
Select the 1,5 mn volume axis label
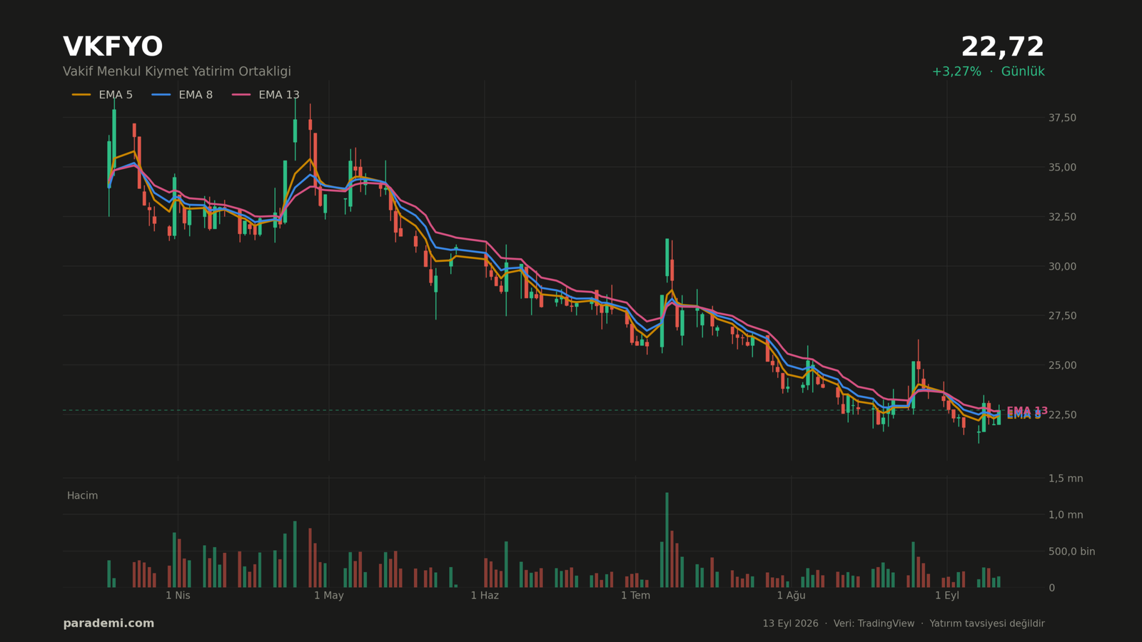1066,479
